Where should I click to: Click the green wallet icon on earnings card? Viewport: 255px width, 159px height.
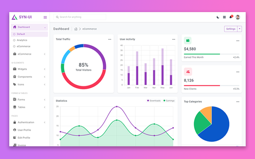click(x=188, y=41)
